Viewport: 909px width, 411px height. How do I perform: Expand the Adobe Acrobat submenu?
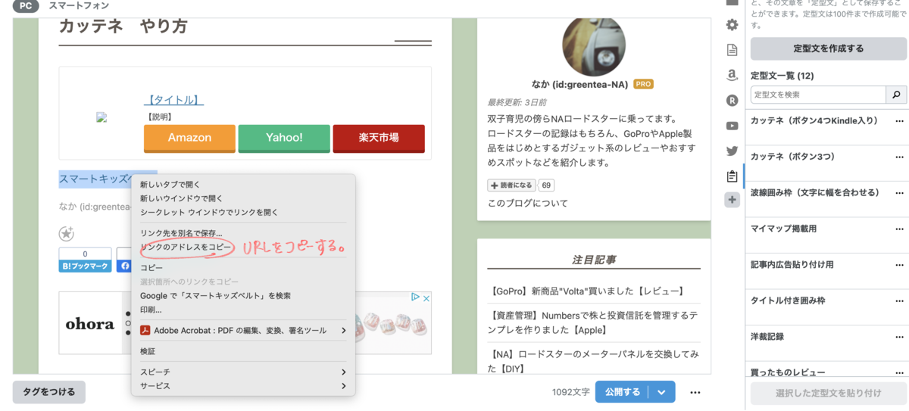pos(343,330)
